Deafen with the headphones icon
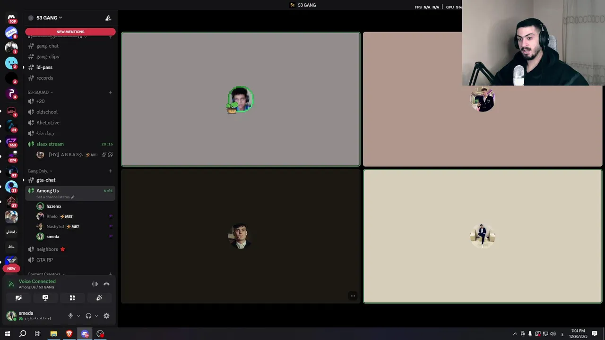Viewport: 605px width, 340px height. coord(88,316)
